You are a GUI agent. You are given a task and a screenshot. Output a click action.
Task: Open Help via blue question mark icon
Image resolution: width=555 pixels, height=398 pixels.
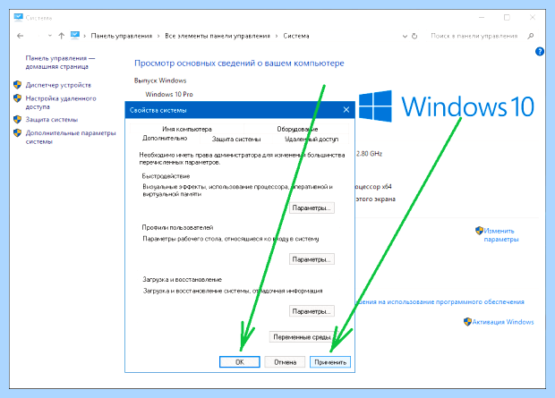point(540,52)
